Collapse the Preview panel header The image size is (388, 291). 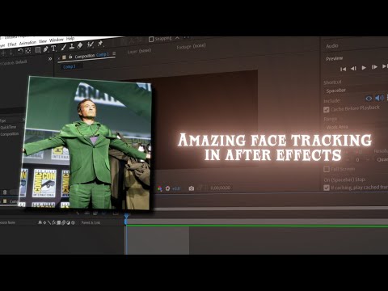tap(335, 58)
